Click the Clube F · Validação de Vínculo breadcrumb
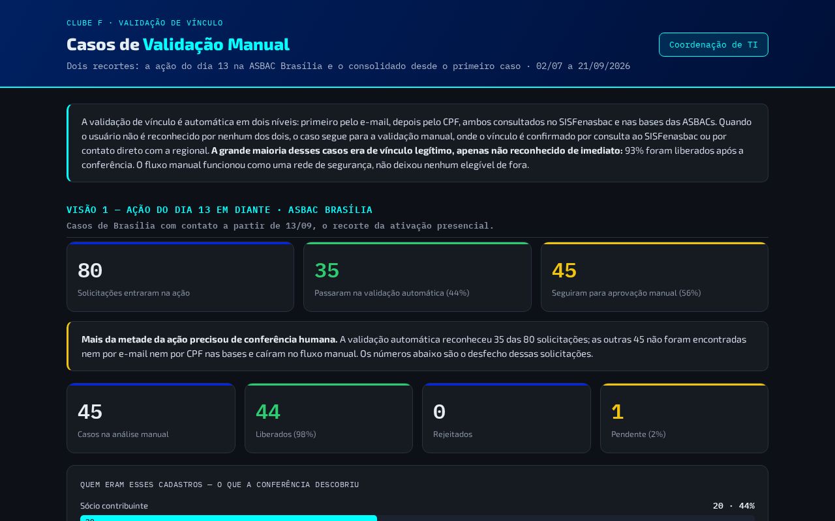The image size is (835, 521). pos(145,23)
